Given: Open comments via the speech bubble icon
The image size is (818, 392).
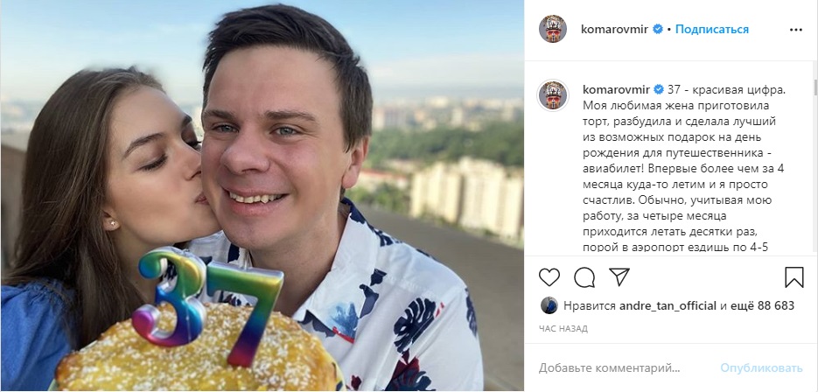Looking at the screenshot, I should 584,277.
